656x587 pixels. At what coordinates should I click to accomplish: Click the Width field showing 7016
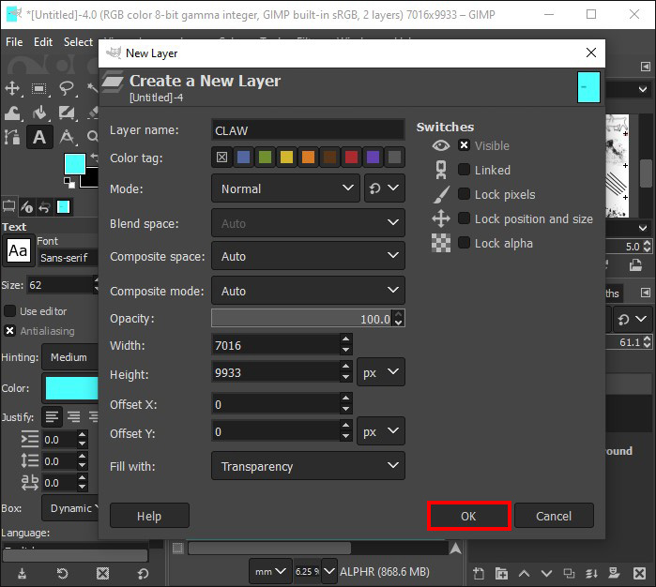pos(276,345)
